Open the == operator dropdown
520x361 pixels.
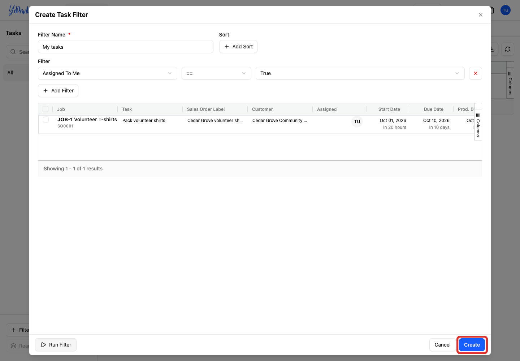click(x=216, y=73)
